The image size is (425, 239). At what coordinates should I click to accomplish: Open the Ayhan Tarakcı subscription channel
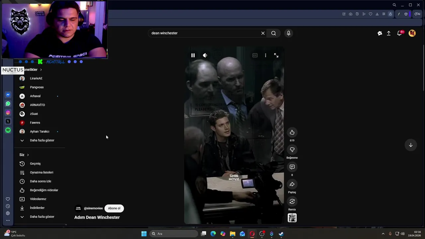(x=40, y=131)
